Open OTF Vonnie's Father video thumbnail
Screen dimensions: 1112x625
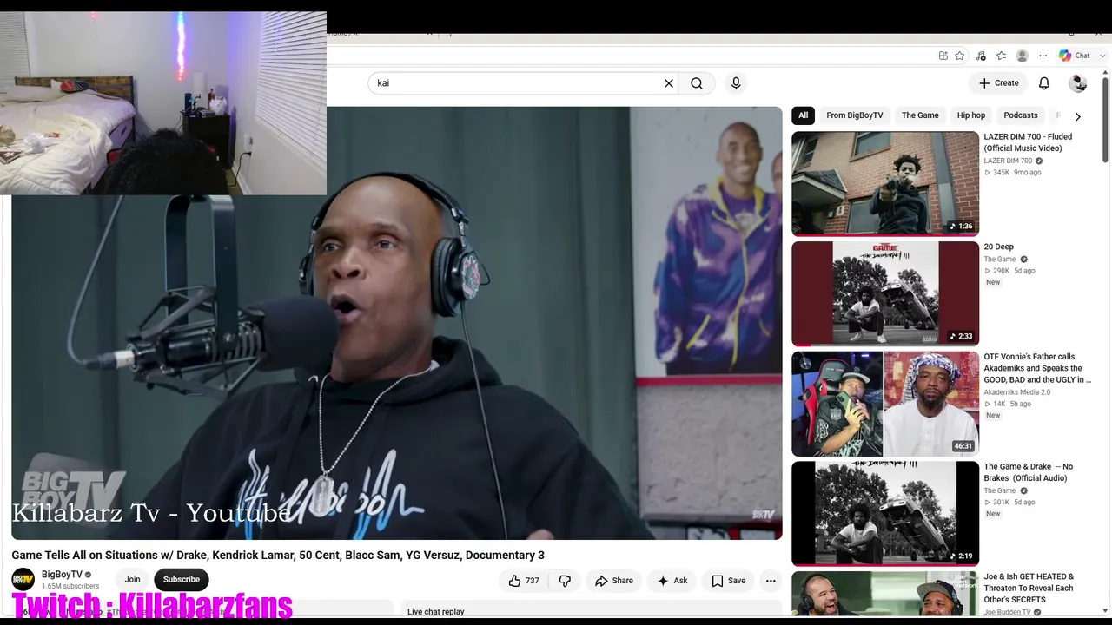click(885, 404)
